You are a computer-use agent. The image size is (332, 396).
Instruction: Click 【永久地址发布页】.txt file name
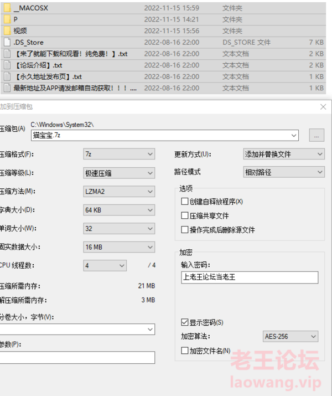point(48,76)
